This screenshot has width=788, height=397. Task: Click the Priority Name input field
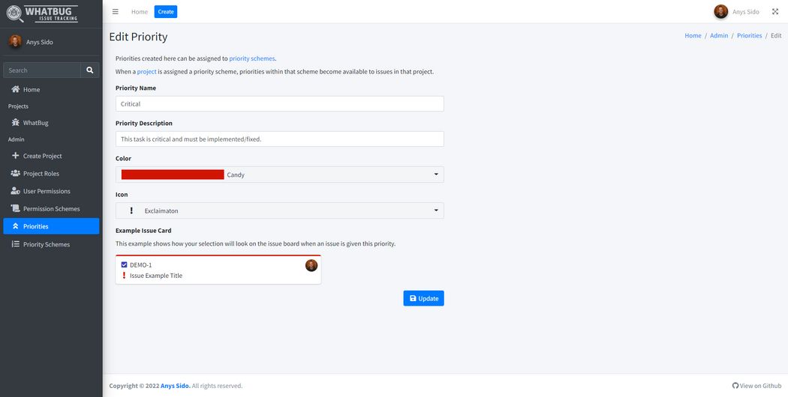point(279,104)
